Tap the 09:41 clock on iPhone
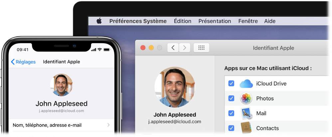 click(x=22, y=50)
